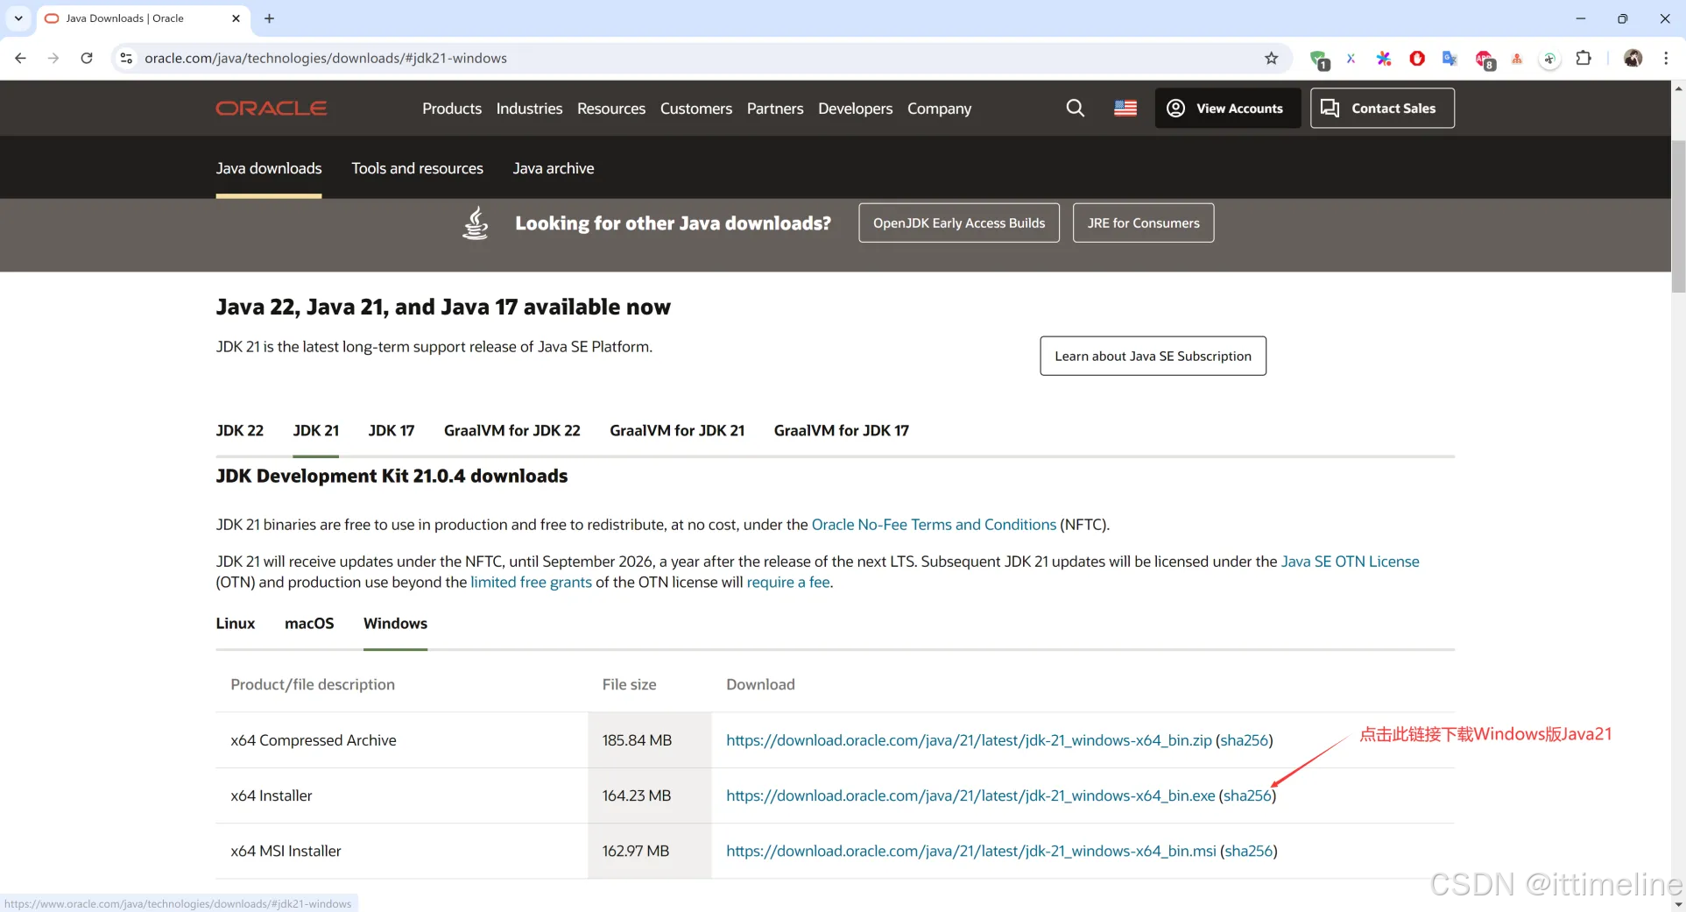
Task: Click the View Accounts button
Action: pyautogui.click(x=1227, y=108)
